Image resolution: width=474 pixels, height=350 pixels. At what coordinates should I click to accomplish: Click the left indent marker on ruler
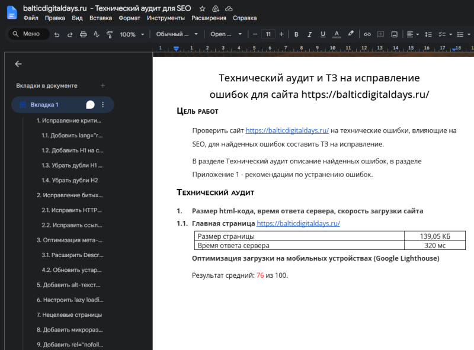tap(176, 49)
